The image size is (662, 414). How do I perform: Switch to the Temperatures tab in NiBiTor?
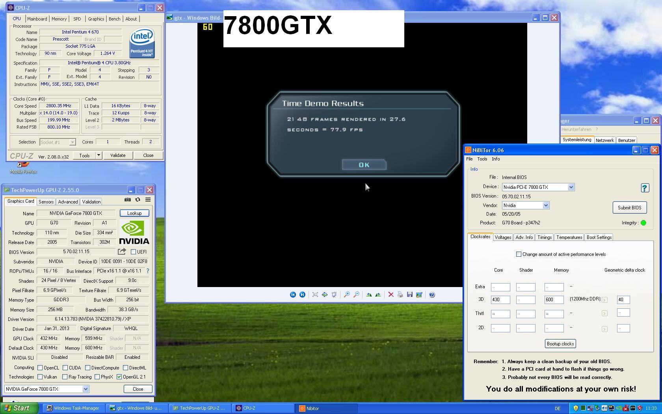click(569, 237)
